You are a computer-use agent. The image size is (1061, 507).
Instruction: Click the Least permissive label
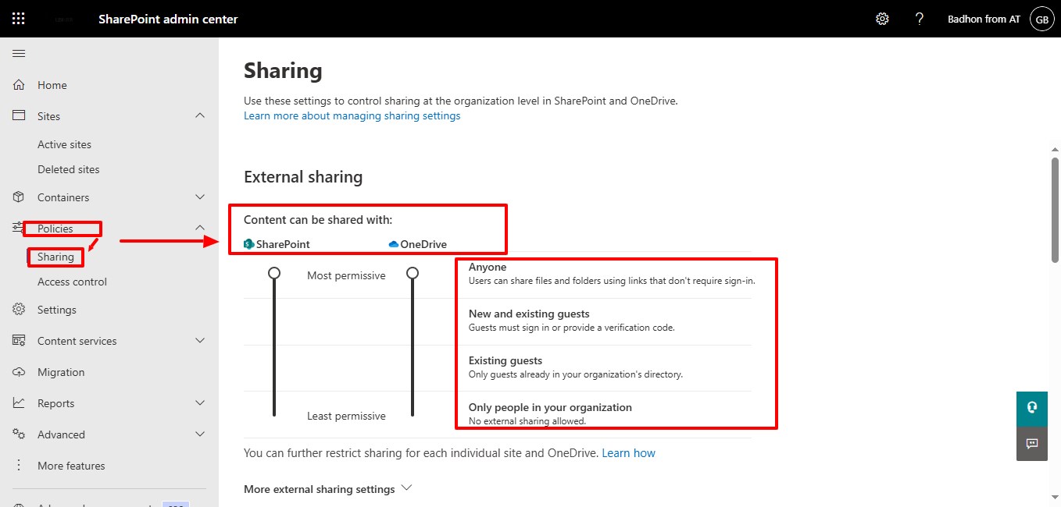tap(346, 416)
